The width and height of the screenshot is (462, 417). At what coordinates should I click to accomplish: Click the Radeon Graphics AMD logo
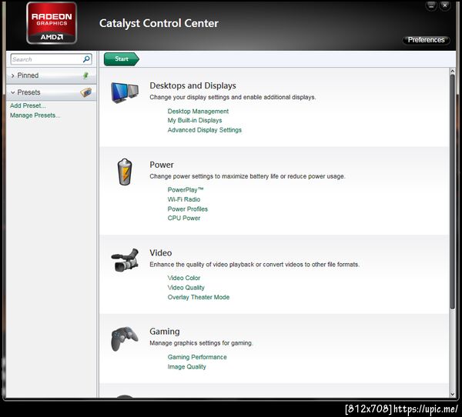coord(52,23)
